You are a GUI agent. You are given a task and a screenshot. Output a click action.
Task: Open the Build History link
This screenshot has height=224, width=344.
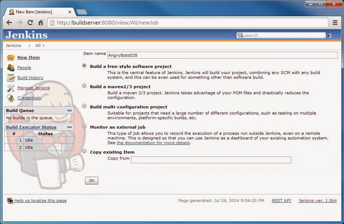coord(30,78)
